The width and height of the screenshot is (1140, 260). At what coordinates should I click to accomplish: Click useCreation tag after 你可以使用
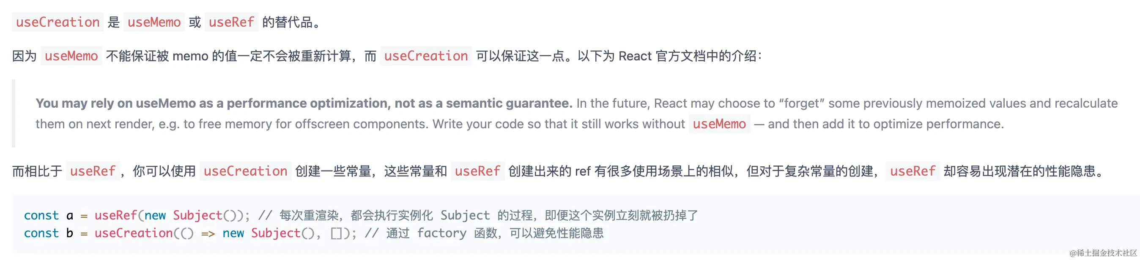click(245, 171)
